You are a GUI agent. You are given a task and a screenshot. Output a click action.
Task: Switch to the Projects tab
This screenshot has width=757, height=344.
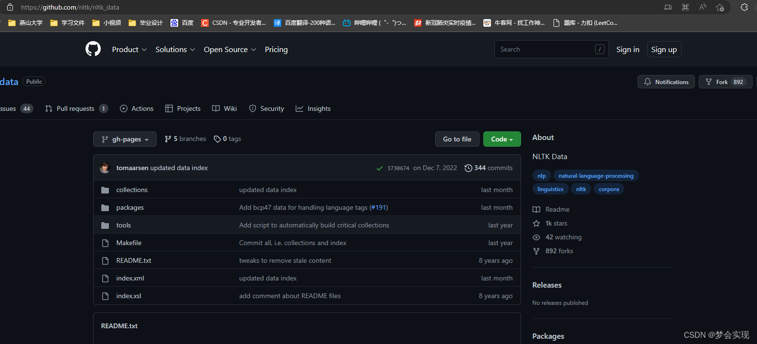[x=183, y=109]
